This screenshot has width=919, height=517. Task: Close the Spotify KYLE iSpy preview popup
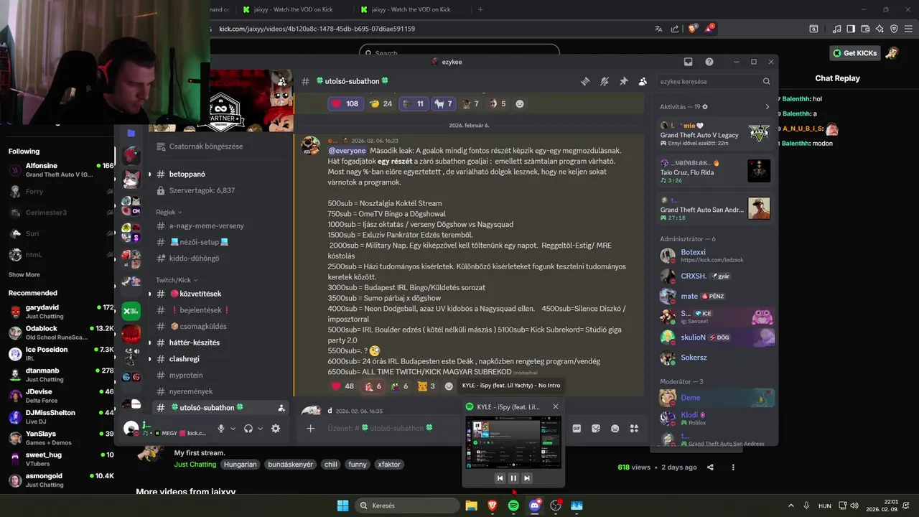555,406
